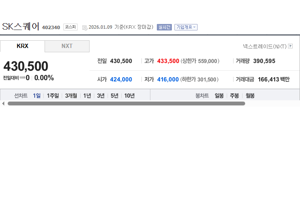Click the 0.00% change rate value
Viewport: 300px width, 210px height.
click(44, 78)
